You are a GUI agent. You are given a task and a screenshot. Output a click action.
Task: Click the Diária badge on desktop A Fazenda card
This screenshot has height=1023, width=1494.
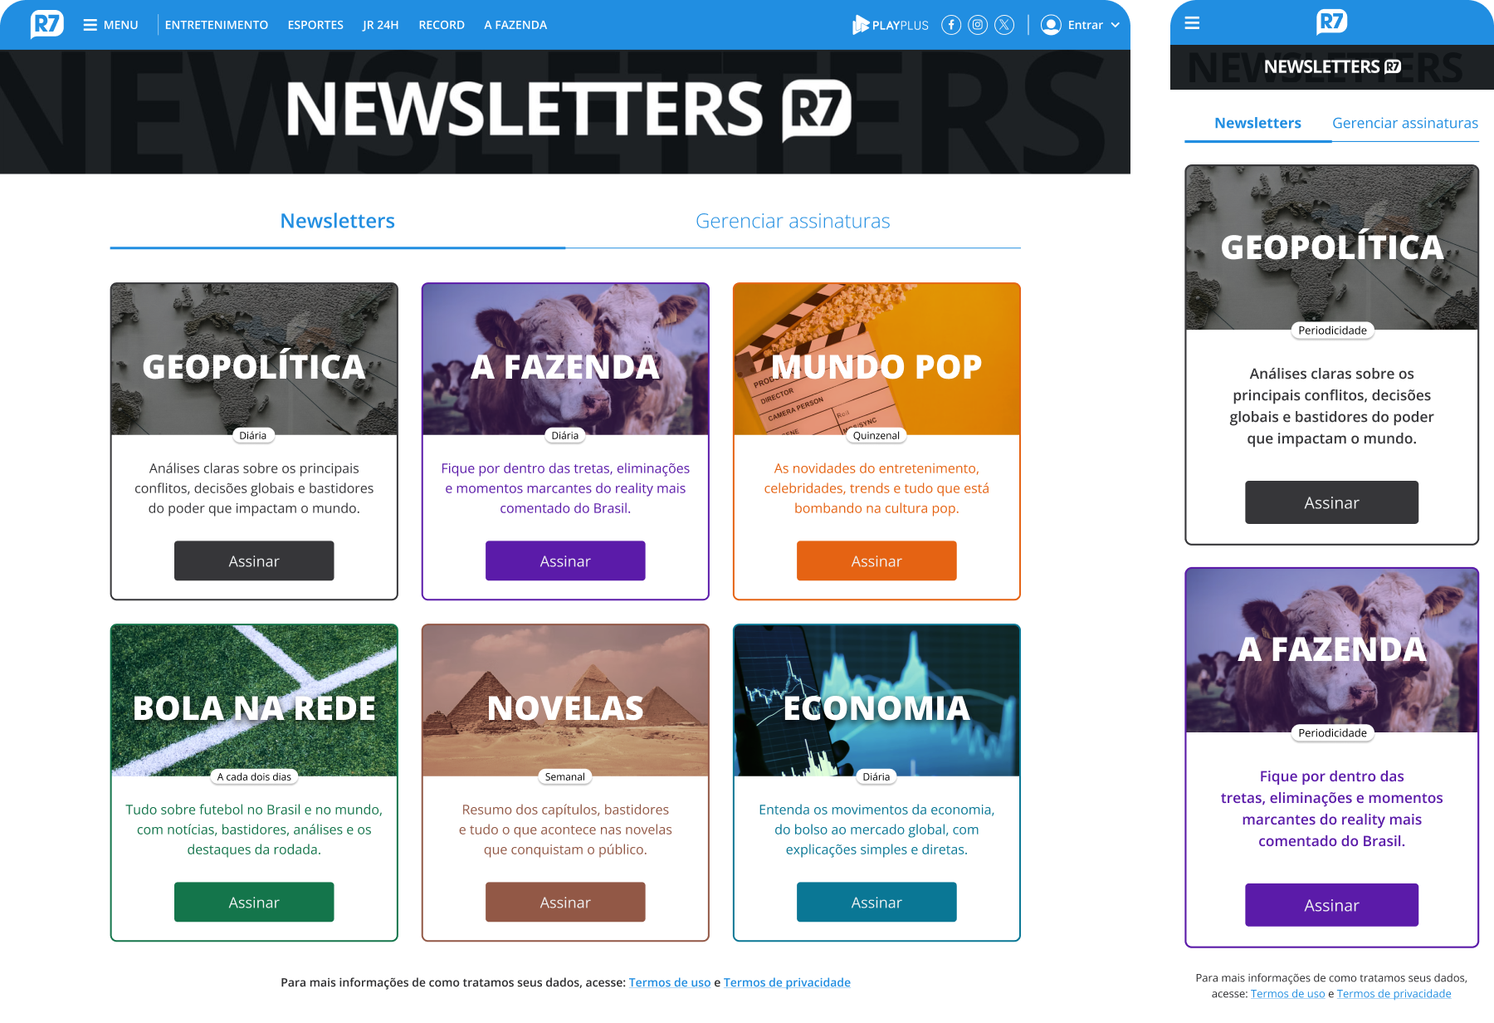coord(565,435)
